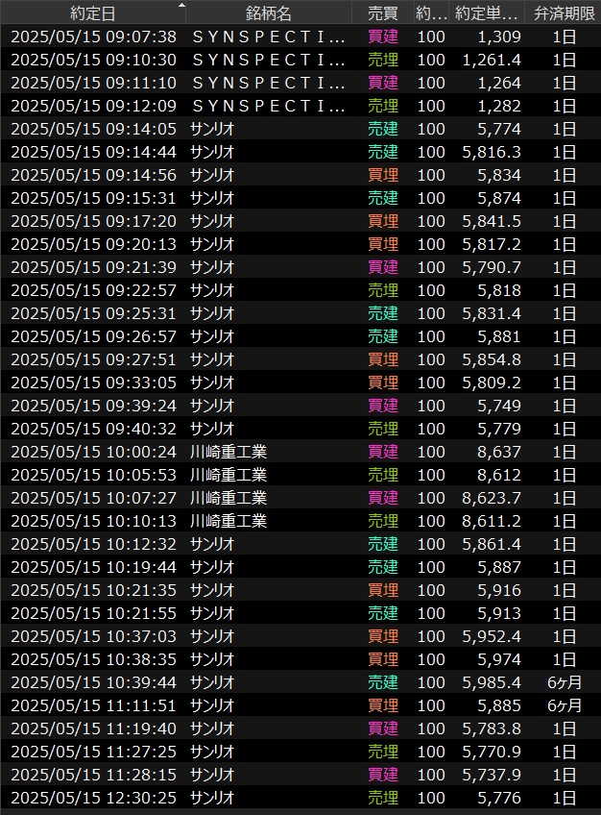Viewport: 601px width, 815px height.
Task: Click the 売買 column header
Action: click(x=382, y=13)
